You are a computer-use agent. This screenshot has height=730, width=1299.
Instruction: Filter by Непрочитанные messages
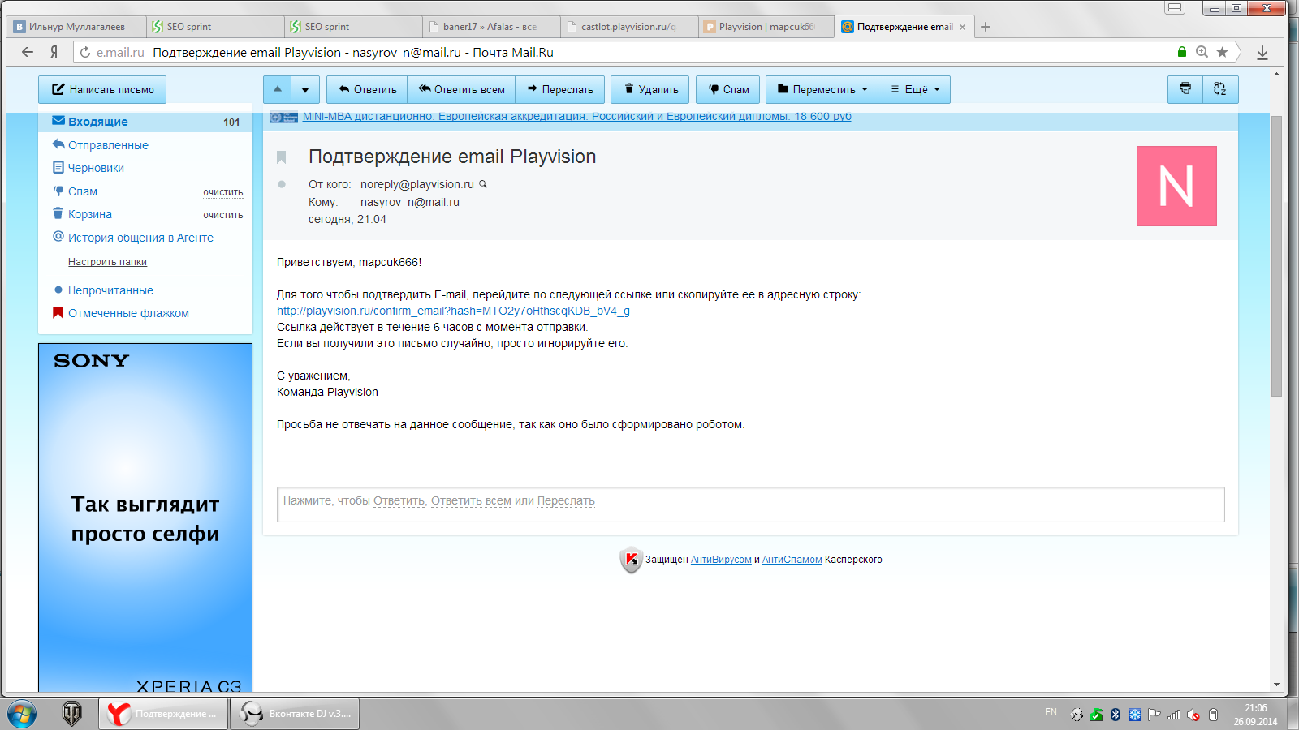110,290
